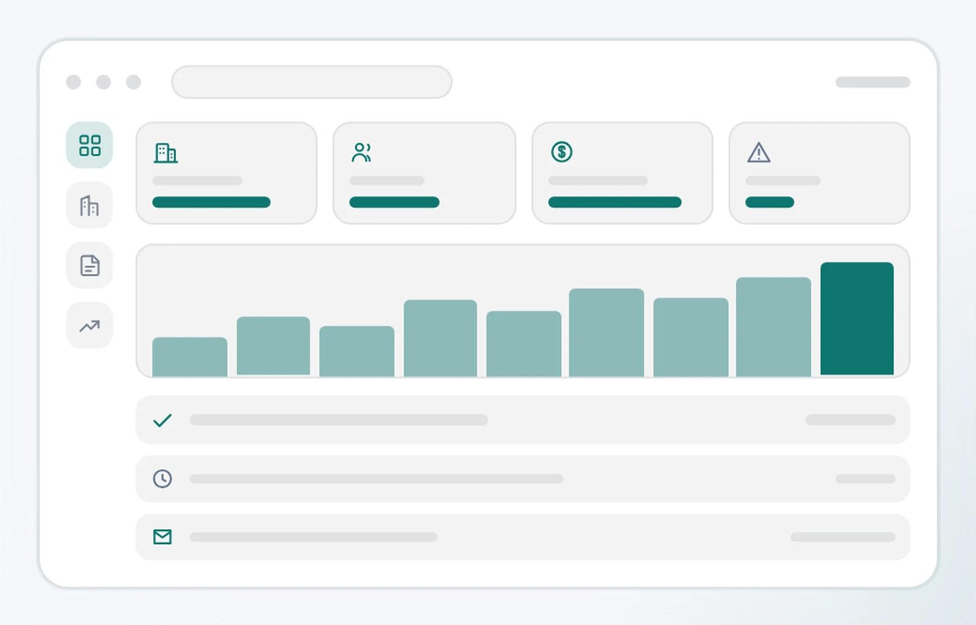Click the progress bar in the building card
The width and height of the screenshot is (976, 625).
tap(211, 202)
